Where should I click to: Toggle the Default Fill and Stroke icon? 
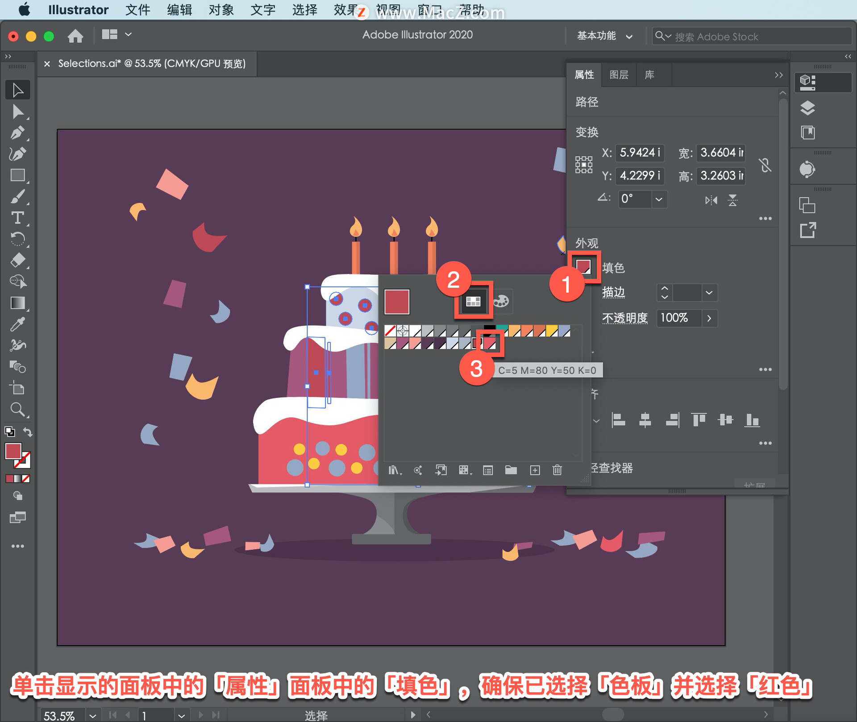(x=9, y=432)
